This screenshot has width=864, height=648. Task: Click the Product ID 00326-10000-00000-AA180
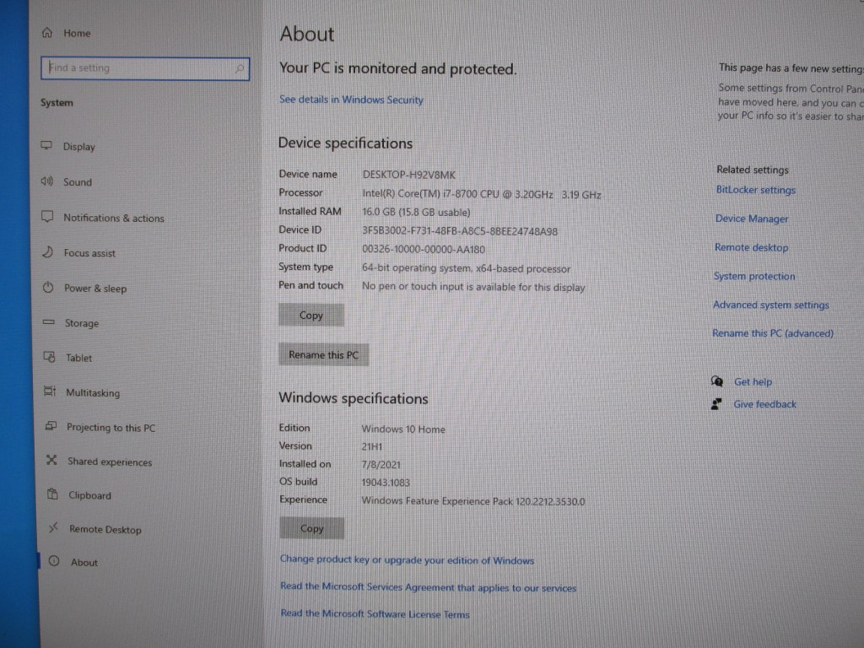tap(424, 249)
